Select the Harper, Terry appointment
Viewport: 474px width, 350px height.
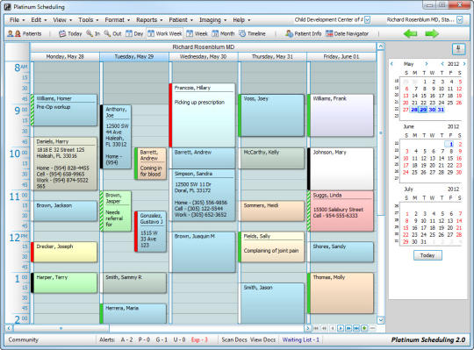65,282
